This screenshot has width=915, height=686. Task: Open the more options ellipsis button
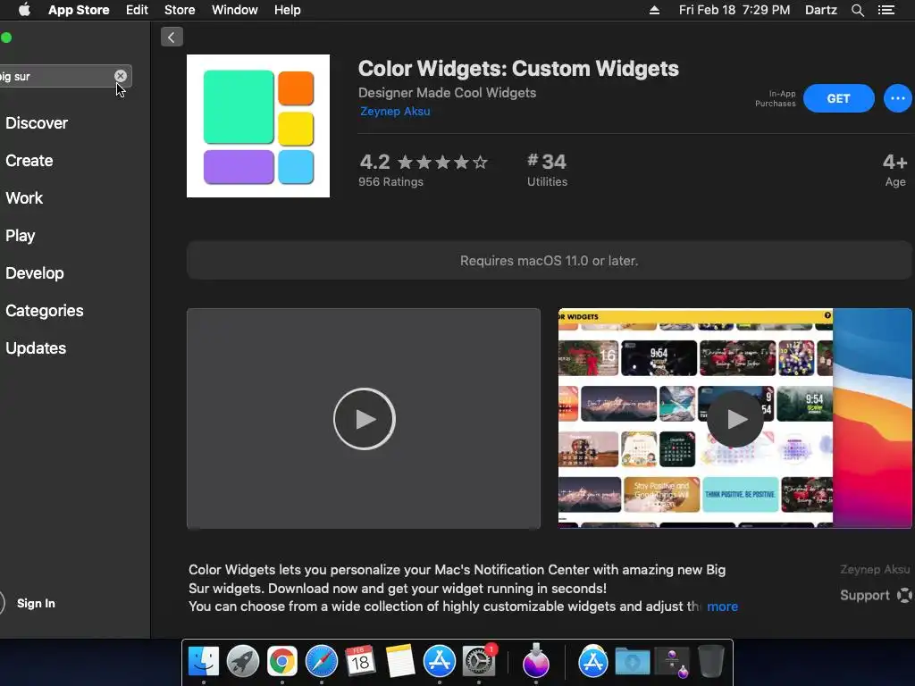(x=897, y=98)
